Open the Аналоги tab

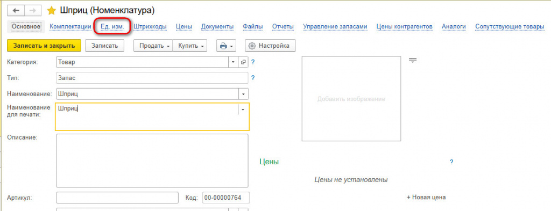click(x=454, y=26)
